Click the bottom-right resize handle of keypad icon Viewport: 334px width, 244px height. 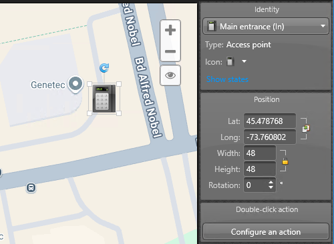[119, 113]
